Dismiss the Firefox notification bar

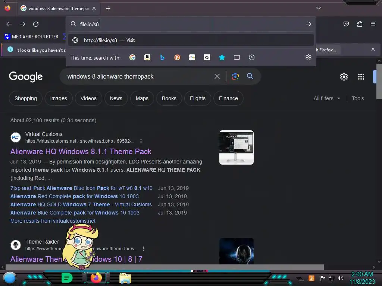[x=373, y=49]
